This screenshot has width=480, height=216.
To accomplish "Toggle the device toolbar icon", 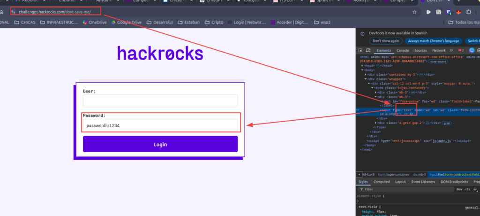I will 368,50.
